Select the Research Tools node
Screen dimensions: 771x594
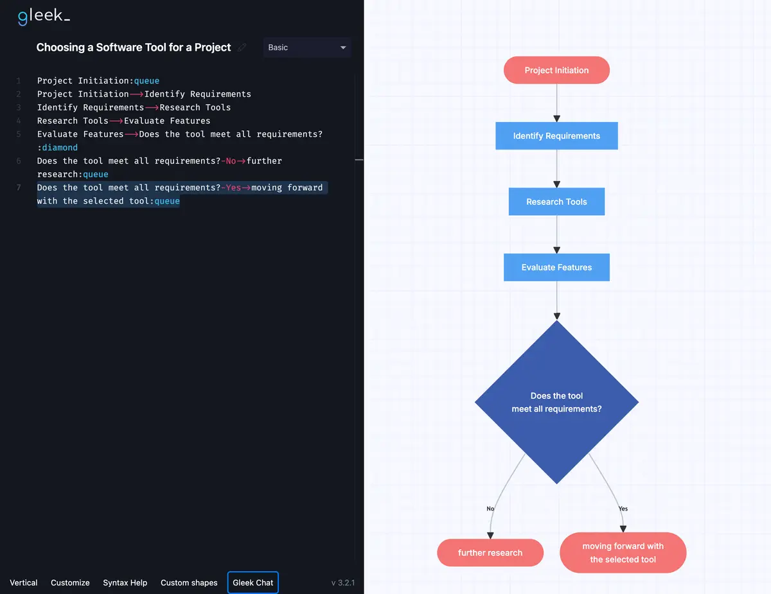point(556,202)
